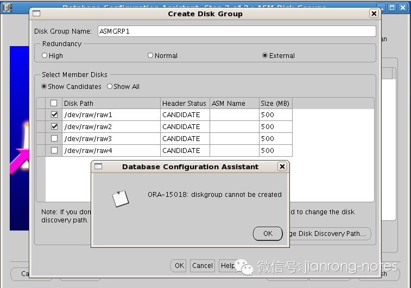Click OK in the error message dialog
Image resolution: width=411 pixels, height=288 pixels.
[x=268, y=234]
